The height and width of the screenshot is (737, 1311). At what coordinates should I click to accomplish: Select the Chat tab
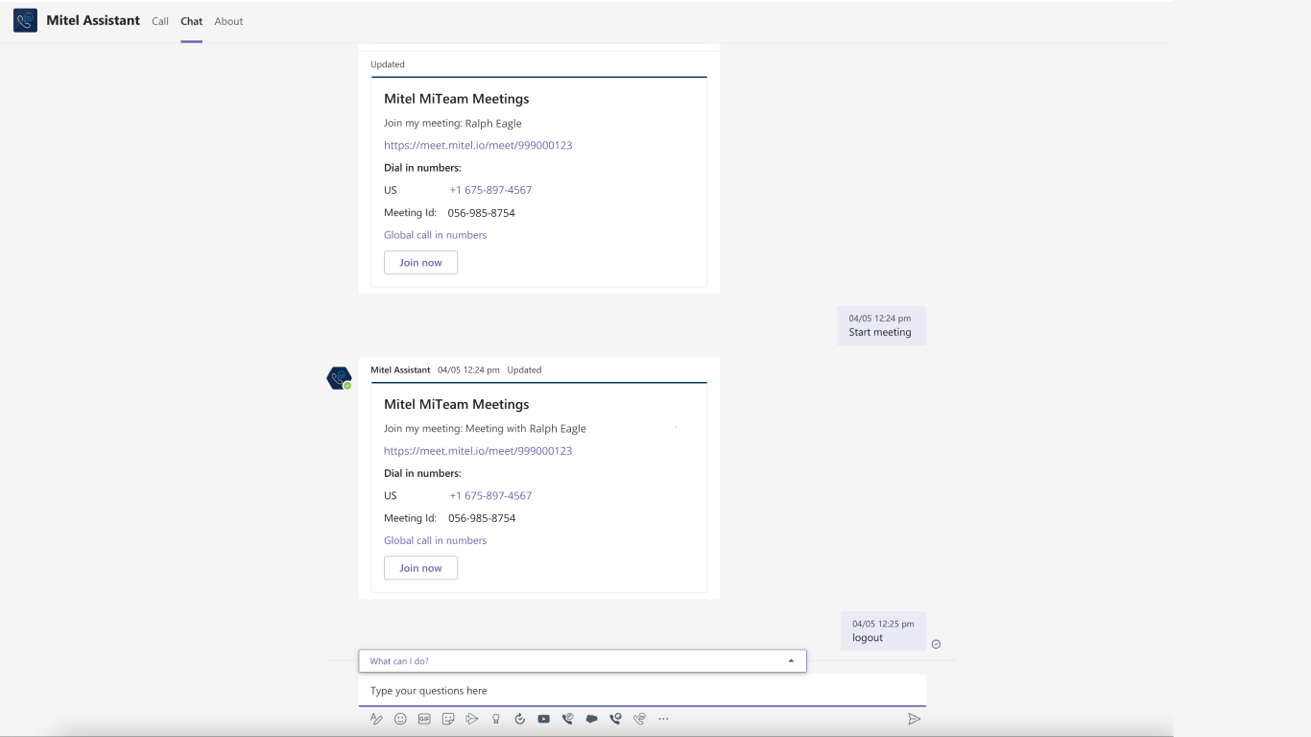click(191, 21)
